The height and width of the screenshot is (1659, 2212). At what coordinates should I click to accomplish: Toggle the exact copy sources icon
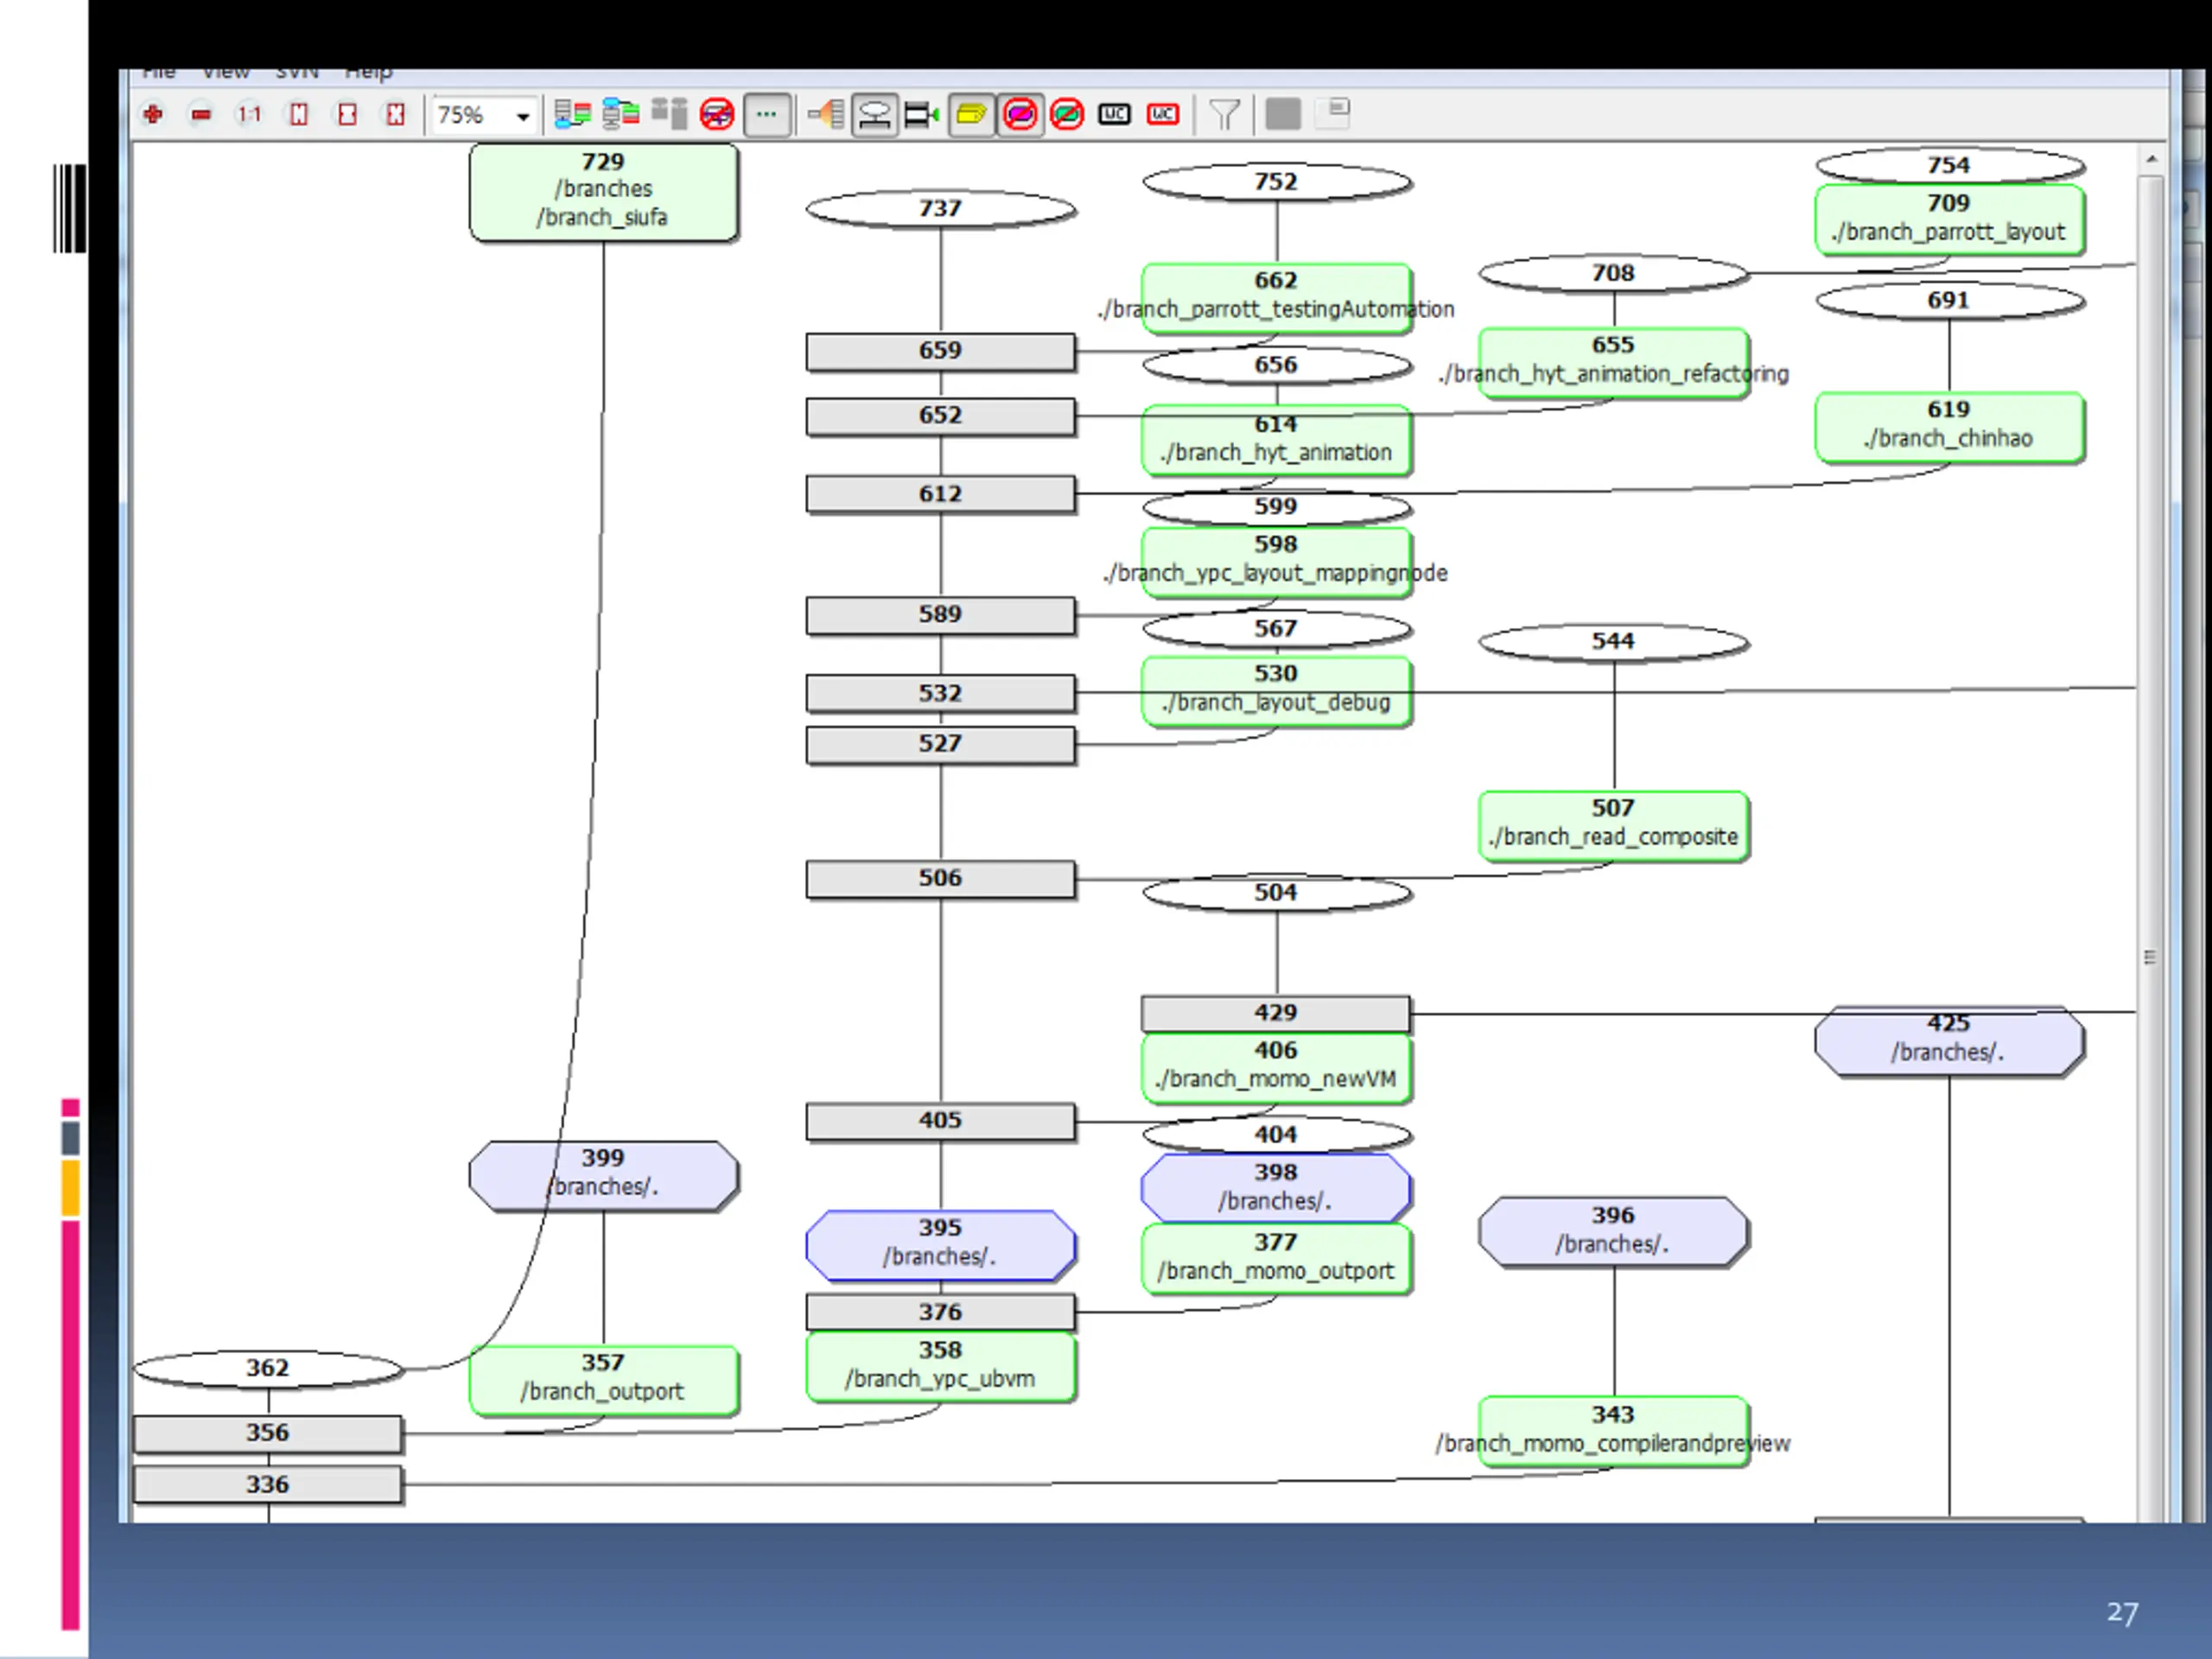click(875, 114)
